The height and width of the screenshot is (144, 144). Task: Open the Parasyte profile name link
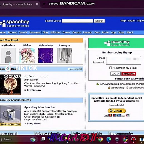[x=64, y=45]
